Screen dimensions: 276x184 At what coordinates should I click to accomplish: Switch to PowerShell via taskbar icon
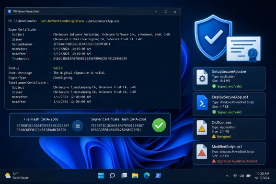click(158, 175)
